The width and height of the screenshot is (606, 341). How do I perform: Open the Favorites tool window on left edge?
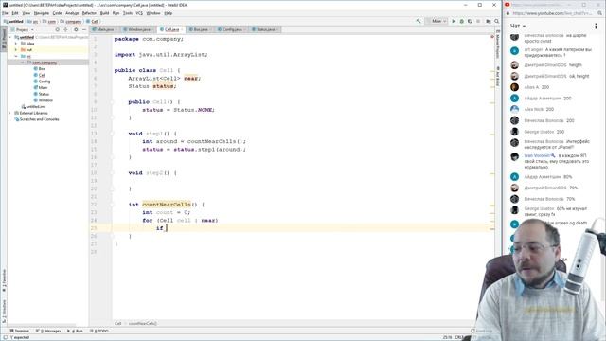pyautogui.click(x=4, y=280)
